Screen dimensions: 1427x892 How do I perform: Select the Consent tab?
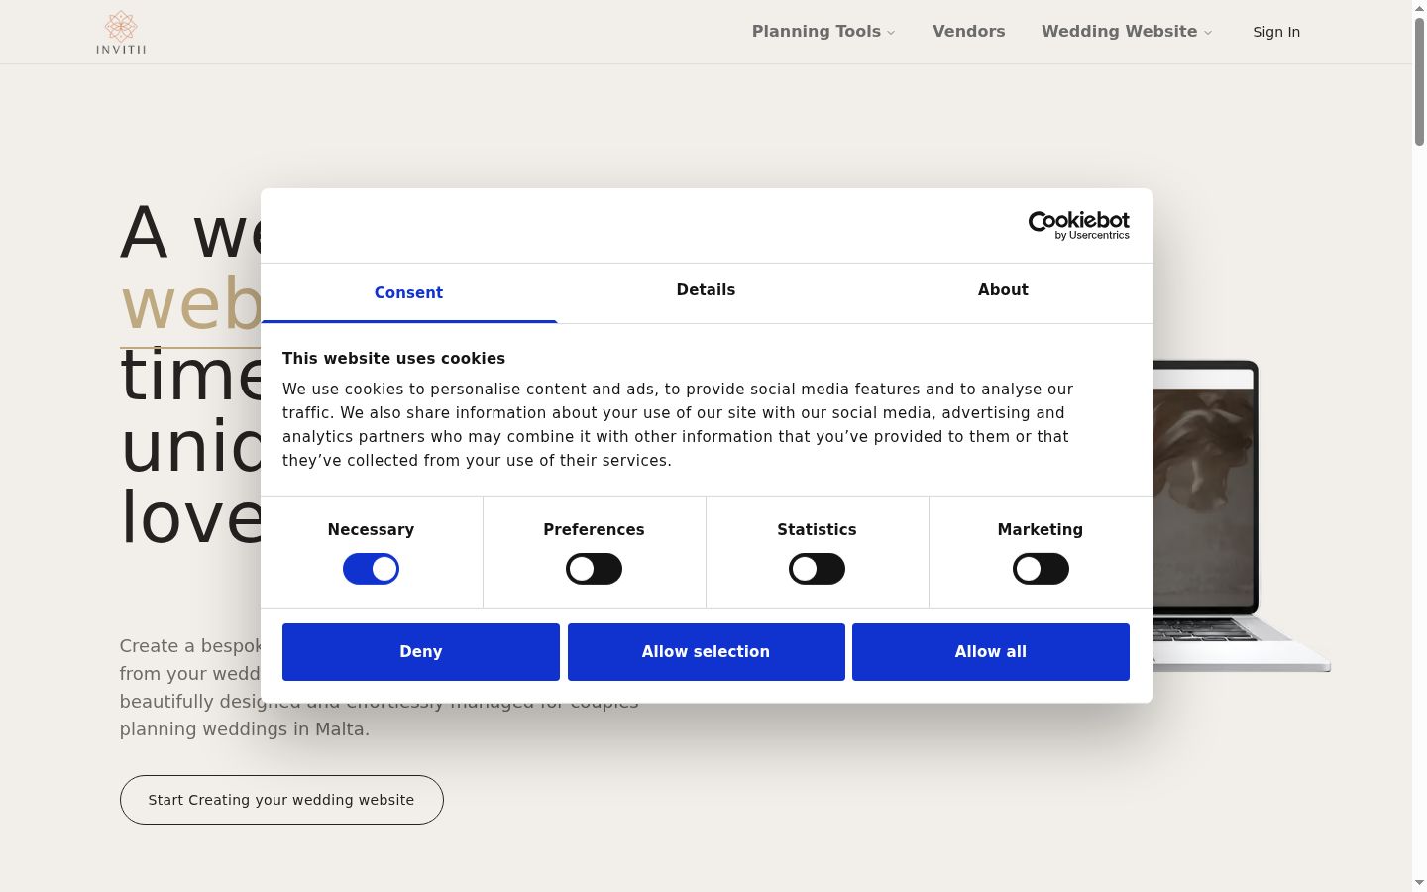coord(408,293)
